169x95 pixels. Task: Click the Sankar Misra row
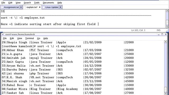tap(68, 89)
